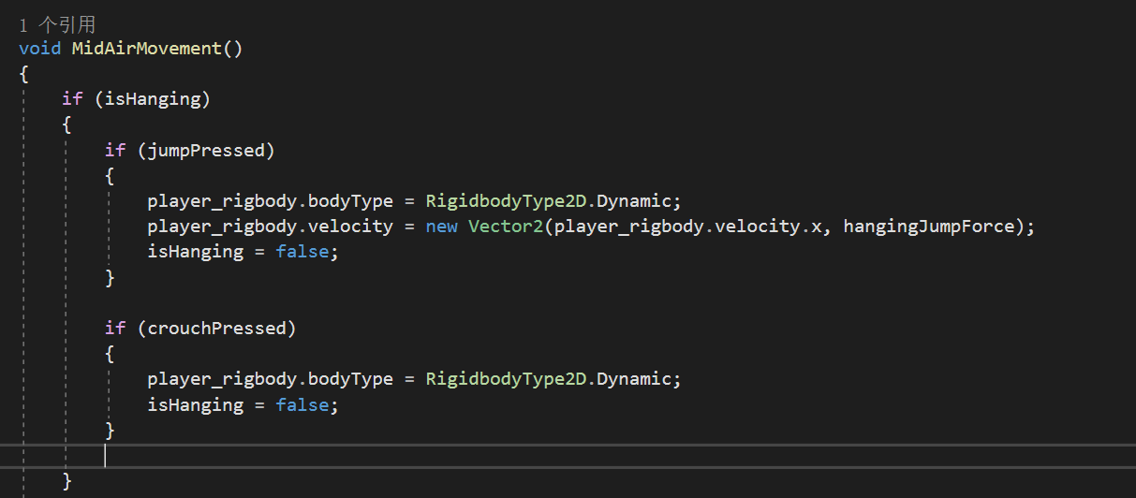The height and width of the screenshot is (498, 1136).
Task: Click the new keyword before Vector2
Action: (x=442, y=227)
